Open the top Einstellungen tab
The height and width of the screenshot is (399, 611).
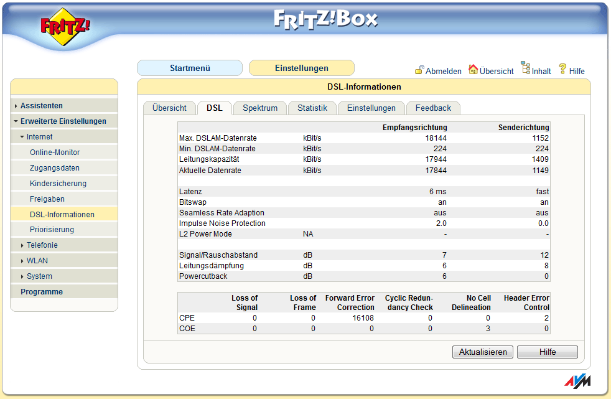[x=302, y=68]
